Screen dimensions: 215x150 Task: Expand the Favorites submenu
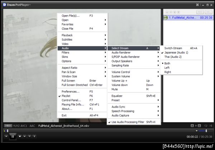point(82,24)
